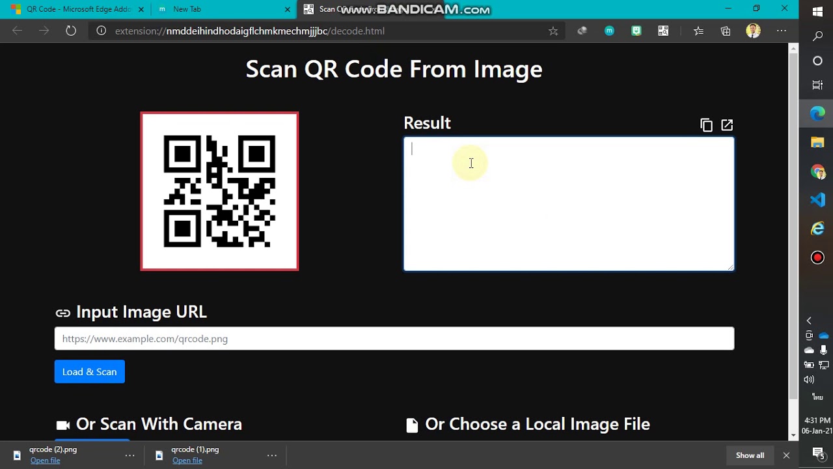Show hidden system tray icons
This screenshot has width=833, height=469.
[x=809, y=320]
